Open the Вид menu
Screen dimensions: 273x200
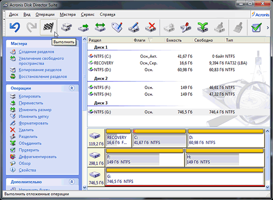point(27,15)
